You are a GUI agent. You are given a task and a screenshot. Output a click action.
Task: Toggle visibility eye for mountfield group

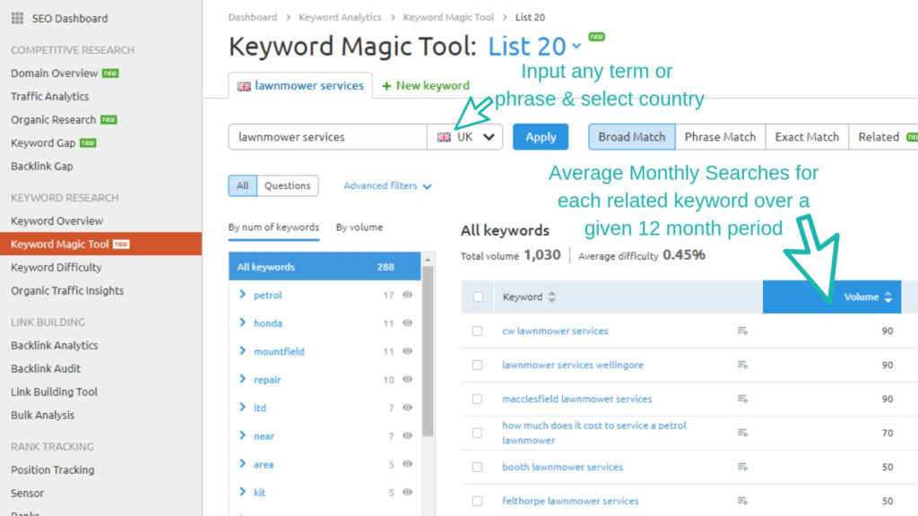click(x=408, y=351)
